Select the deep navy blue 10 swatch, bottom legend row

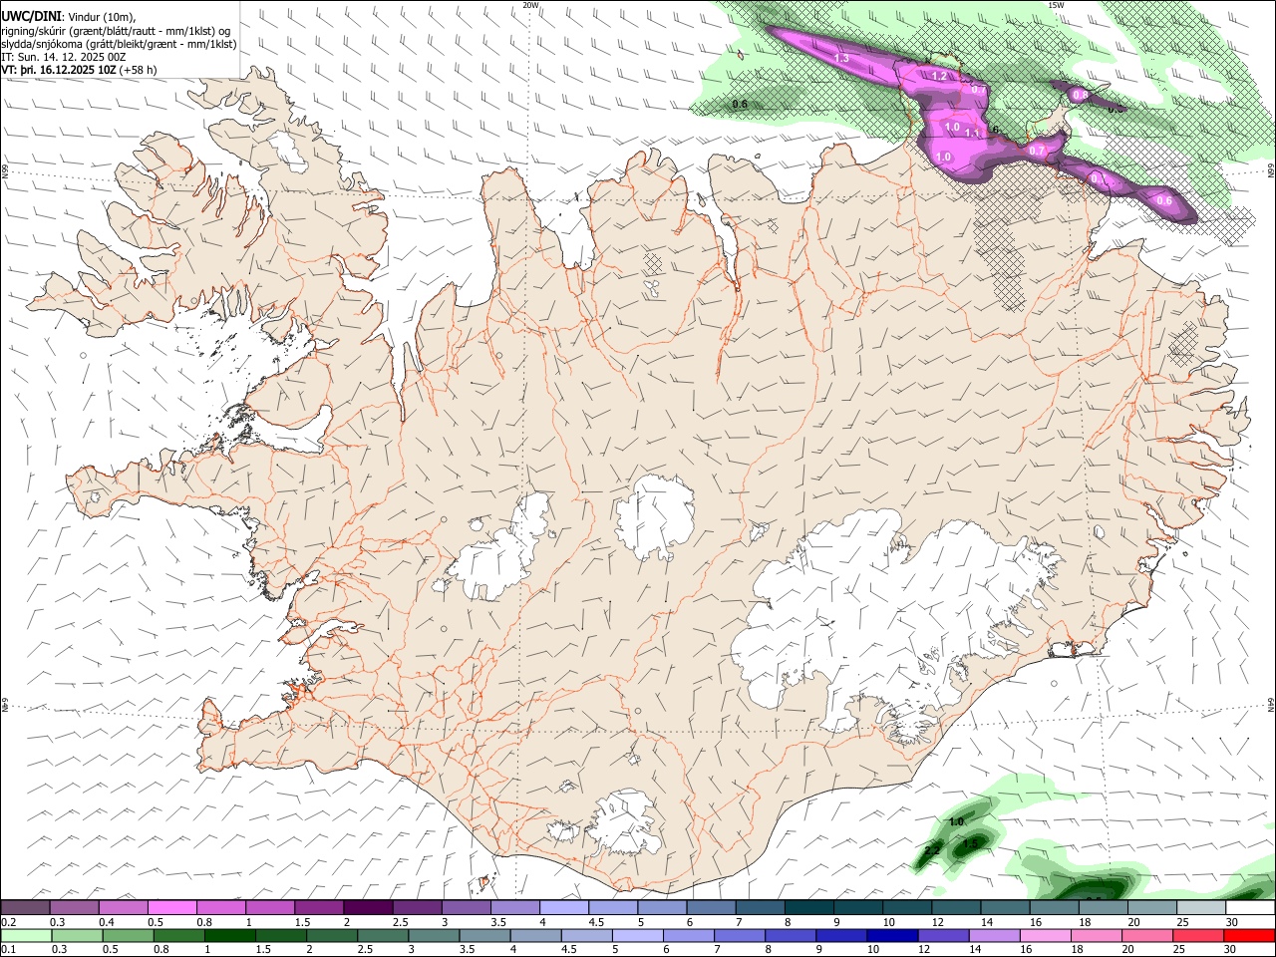click(x=892, y=935)
